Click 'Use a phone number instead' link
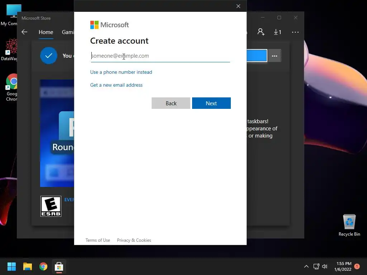 click(121, 72)
